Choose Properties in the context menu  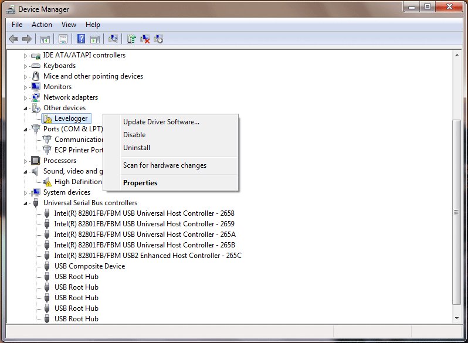pyautogui.click(x=171, y=183)
